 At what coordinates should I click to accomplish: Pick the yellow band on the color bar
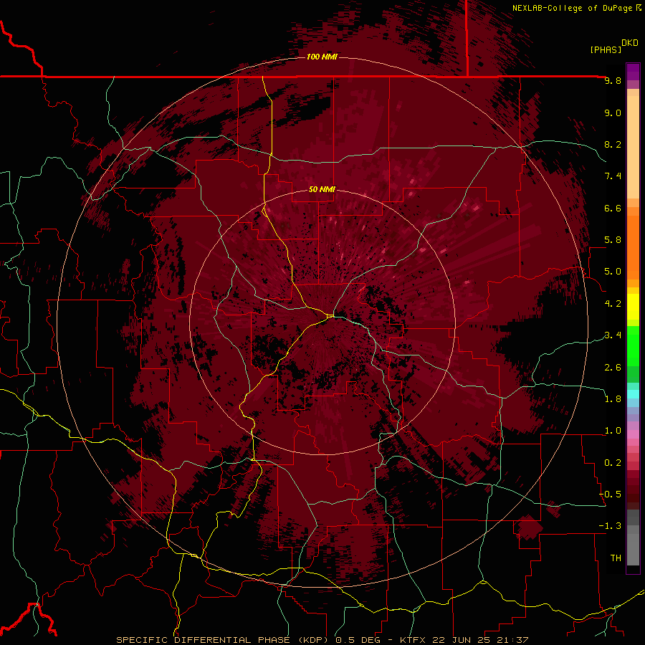click(633, 307)
